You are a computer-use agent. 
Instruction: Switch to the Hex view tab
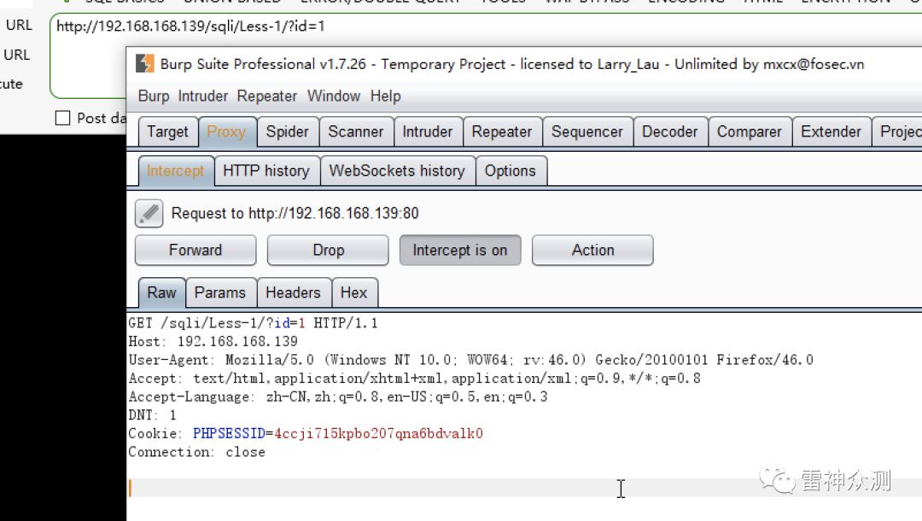353,292
